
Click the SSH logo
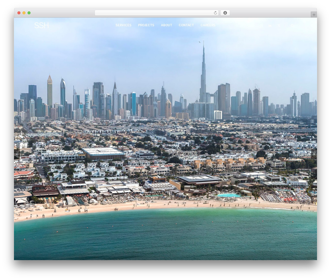(x=41, y=25)
